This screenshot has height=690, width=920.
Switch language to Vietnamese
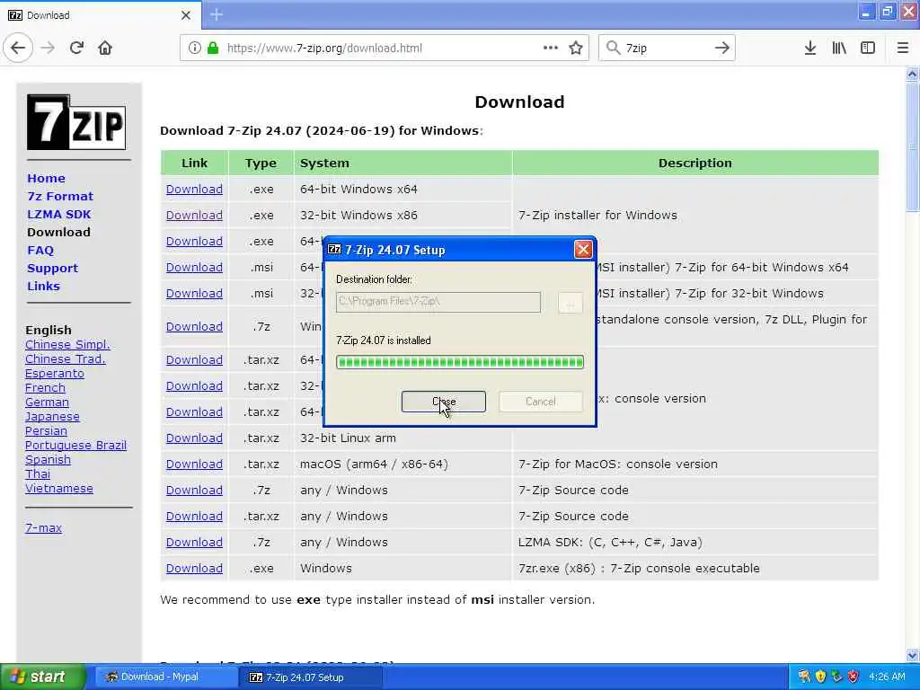[x=59, y=489]
